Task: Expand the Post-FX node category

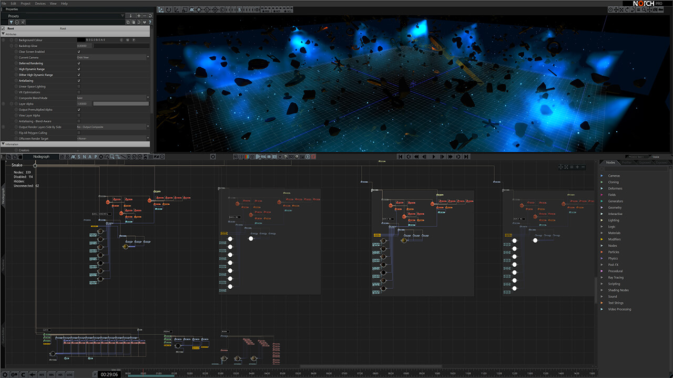Action: pos(602,265)
